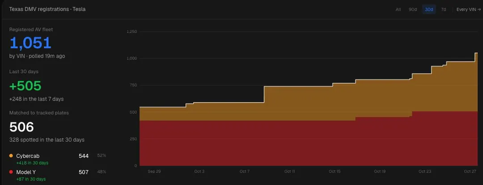This screenshot has width=483, height=185.
Task: Choose the 7d time range
Action: pyautogui.click(x=443, y=9)
